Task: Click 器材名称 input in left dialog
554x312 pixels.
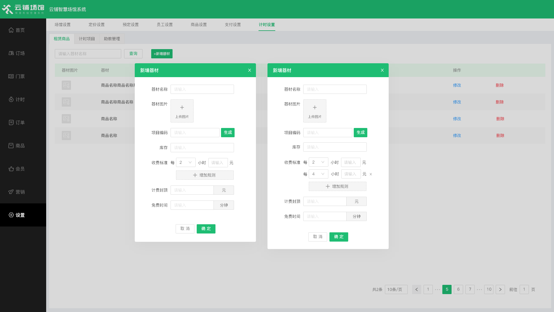Action: [202, 89]
